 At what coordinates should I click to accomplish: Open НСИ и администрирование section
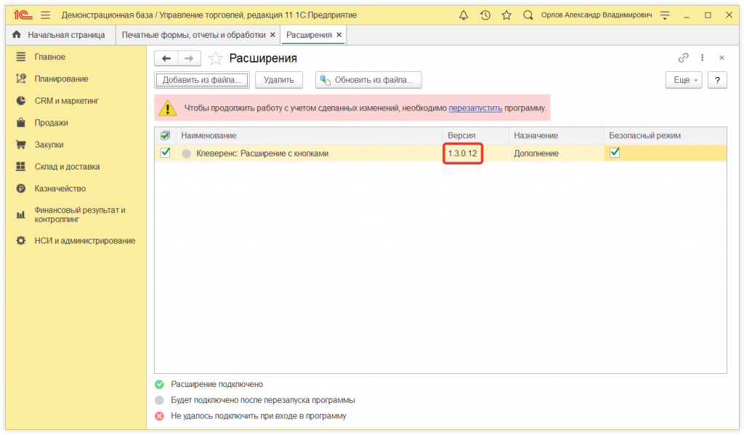click(x=84, y=241)
